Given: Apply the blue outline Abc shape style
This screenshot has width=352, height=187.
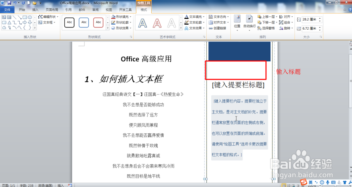Looking at the screenshot, I should (x=84, y=22).
